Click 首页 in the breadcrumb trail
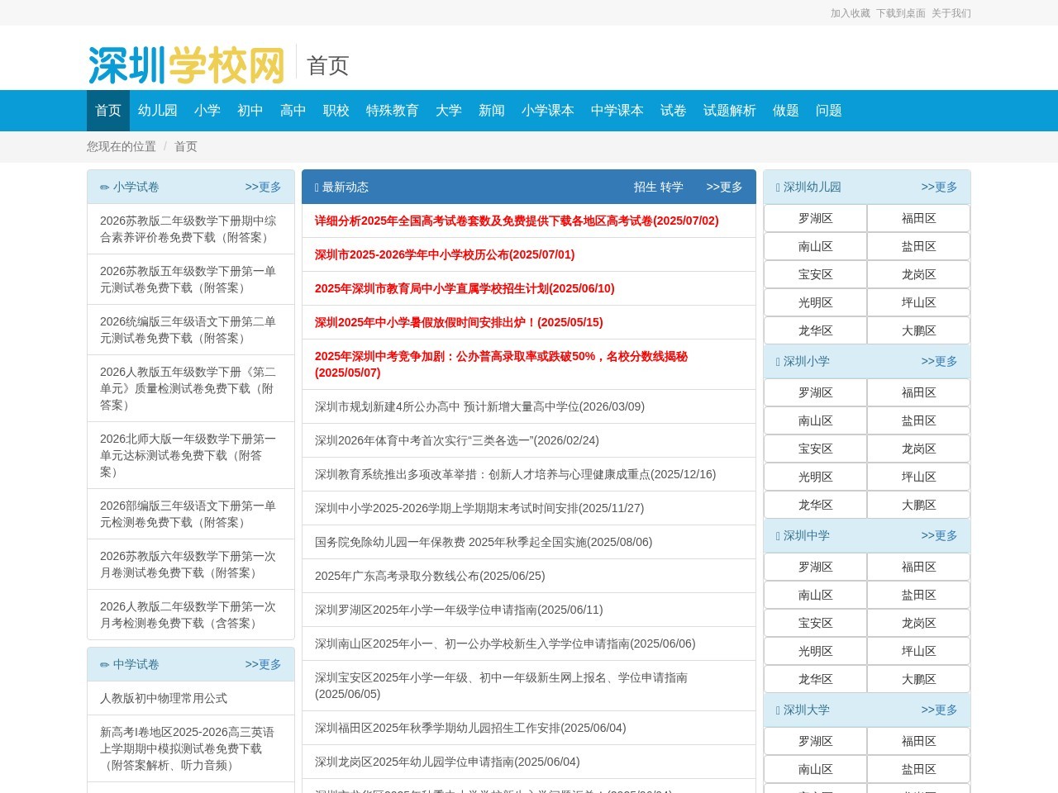 (185, 146)
